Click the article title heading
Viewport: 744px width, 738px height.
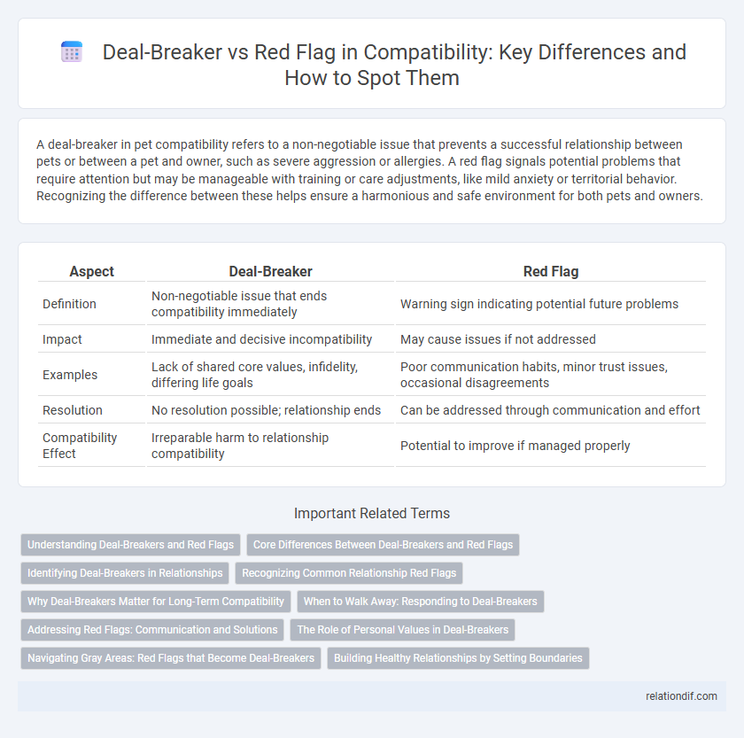[x=396, y=64]
